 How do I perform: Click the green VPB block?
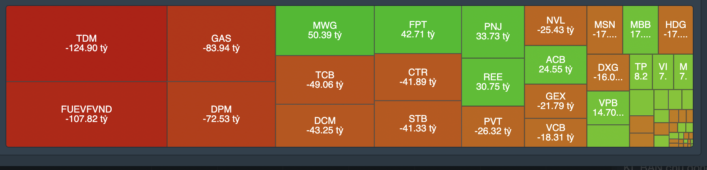[608, 108]
